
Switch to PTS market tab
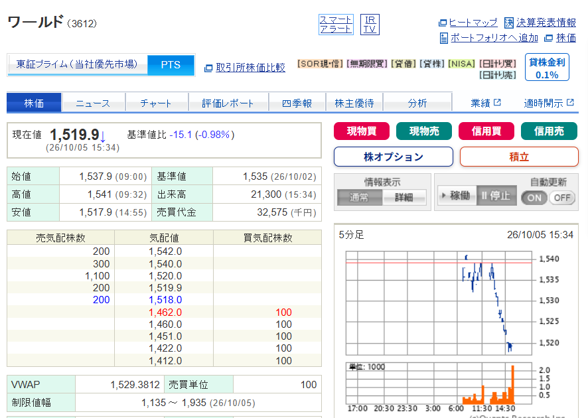tap(171, 65)
